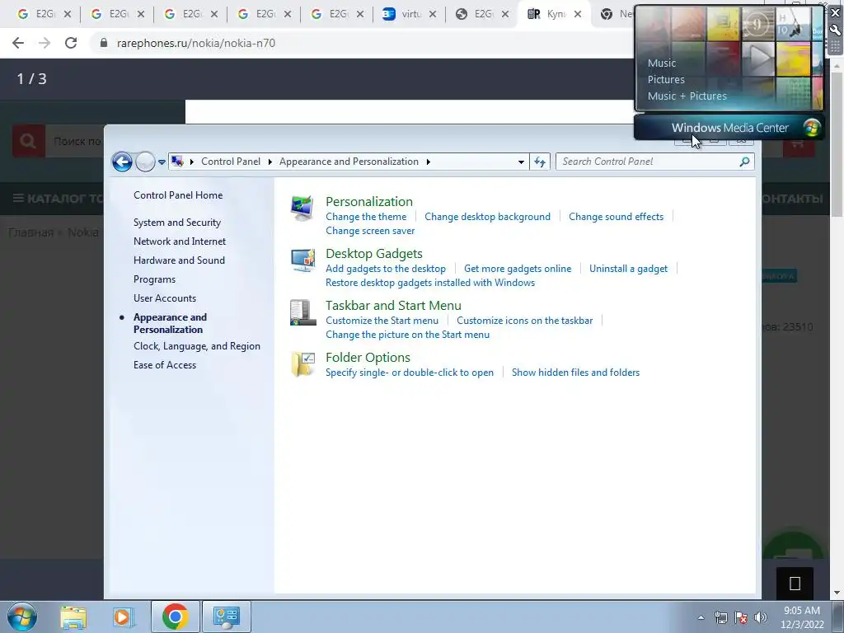Click Change desktop background

[x=488, y=217]
